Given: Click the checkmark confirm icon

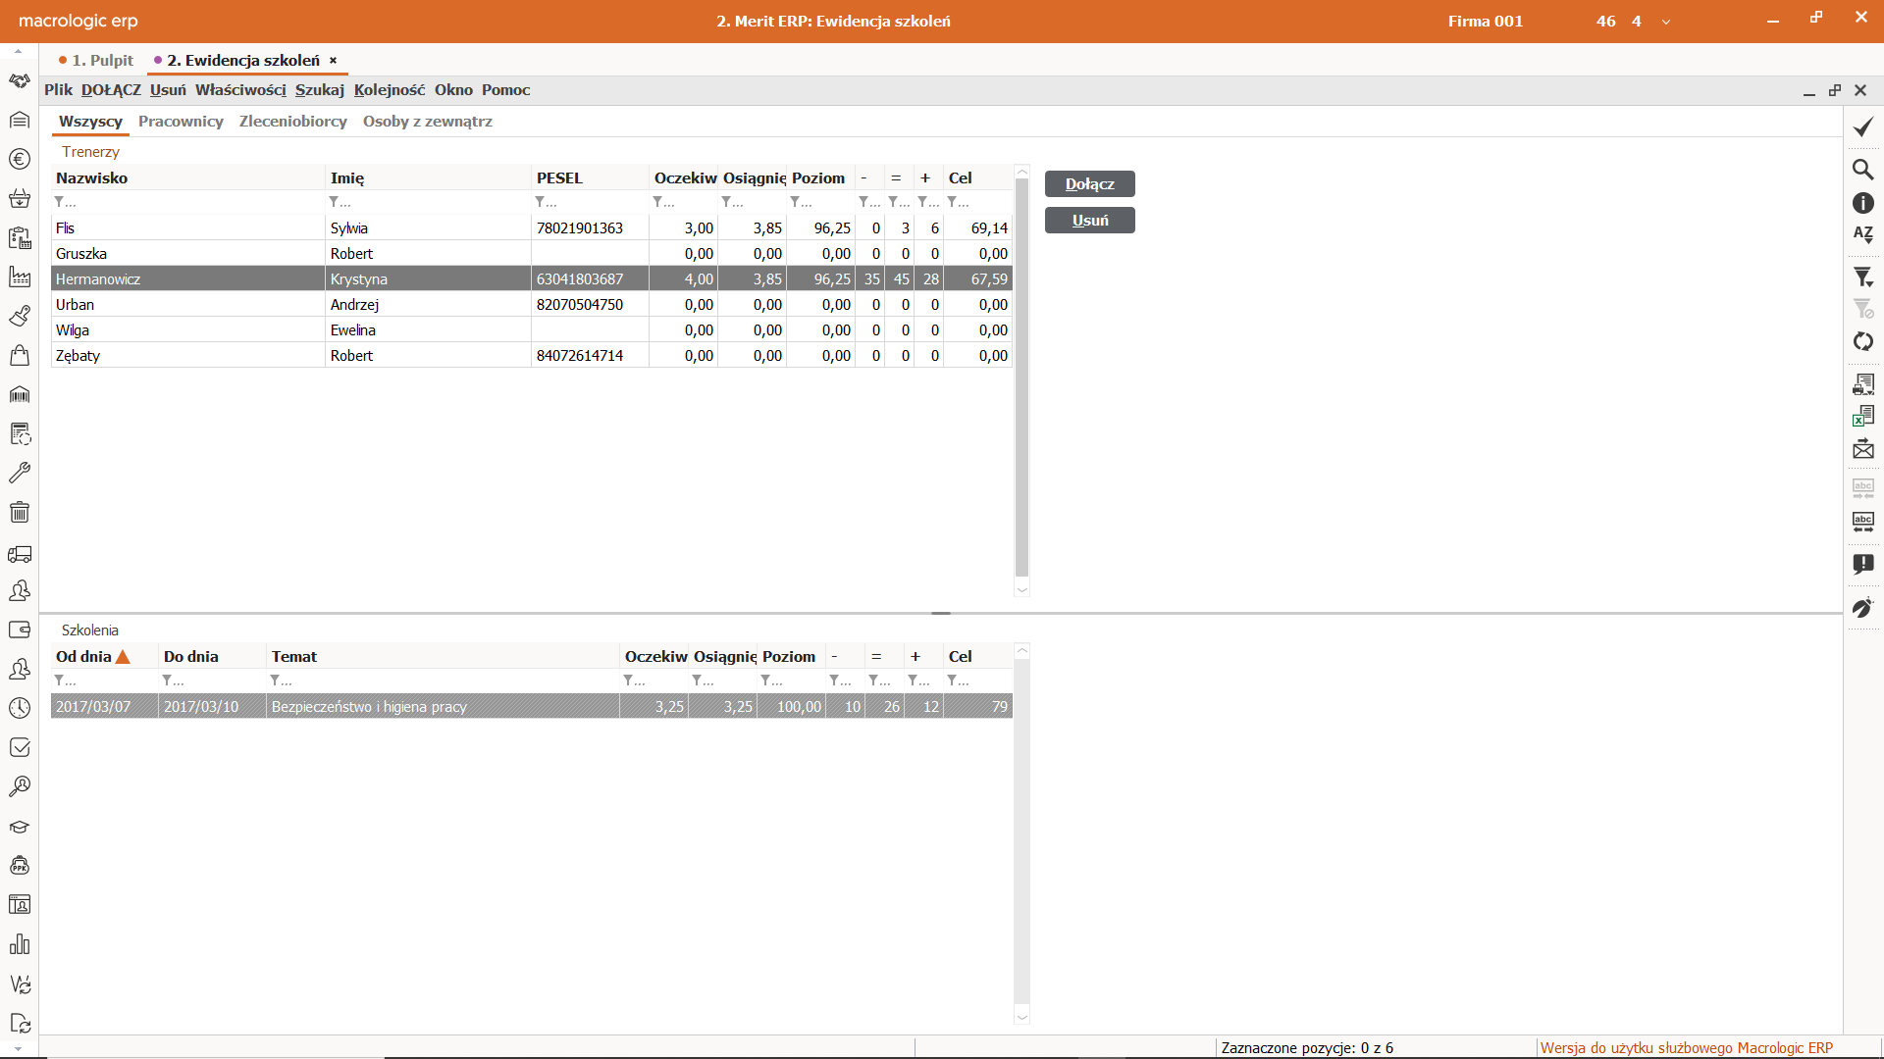Looking at the screenshot, I should tap(1862, 127).
